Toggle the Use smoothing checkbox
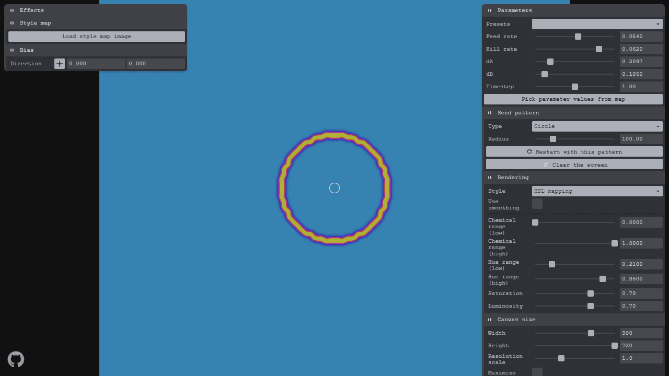The height and width of the screenshot is (376, 669). pos(537,204)
